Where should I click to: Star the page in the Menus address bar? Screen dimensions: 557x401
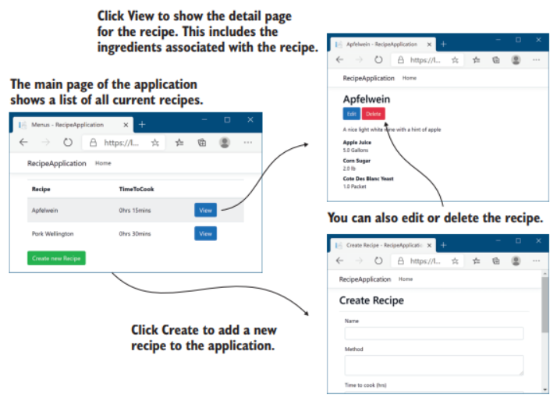(154, 143)
